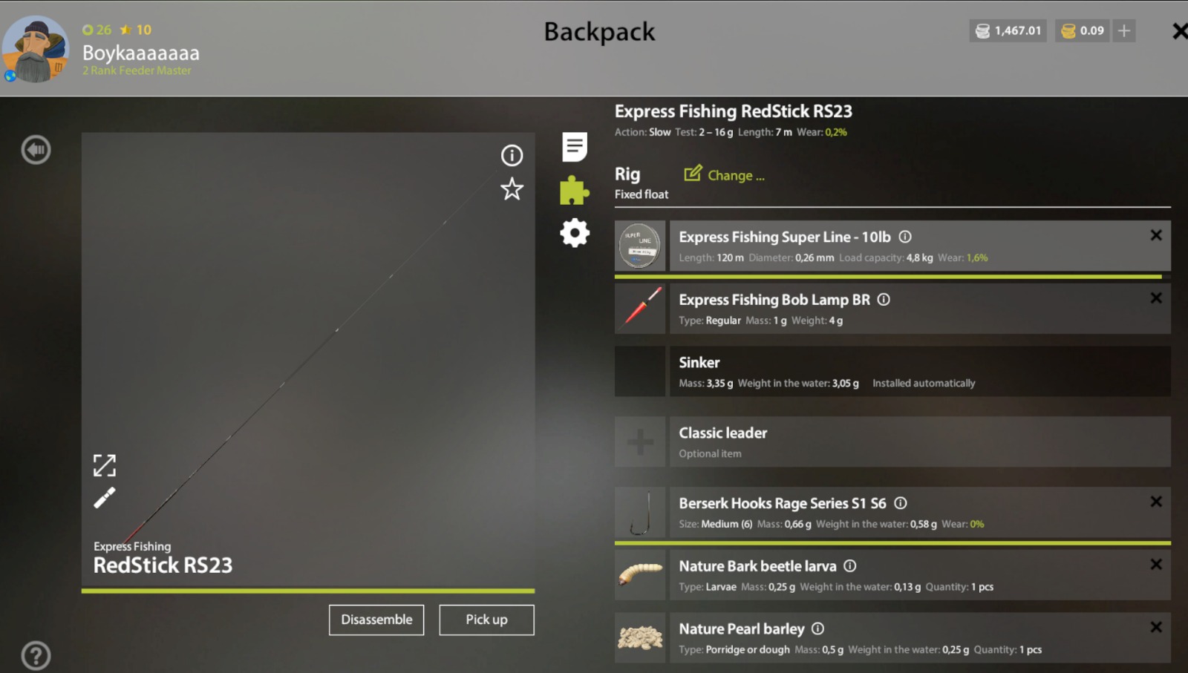Click the Disassemble button
Image resolution: width=1188 pixels, height=673 pixels.
coord(376,620)
